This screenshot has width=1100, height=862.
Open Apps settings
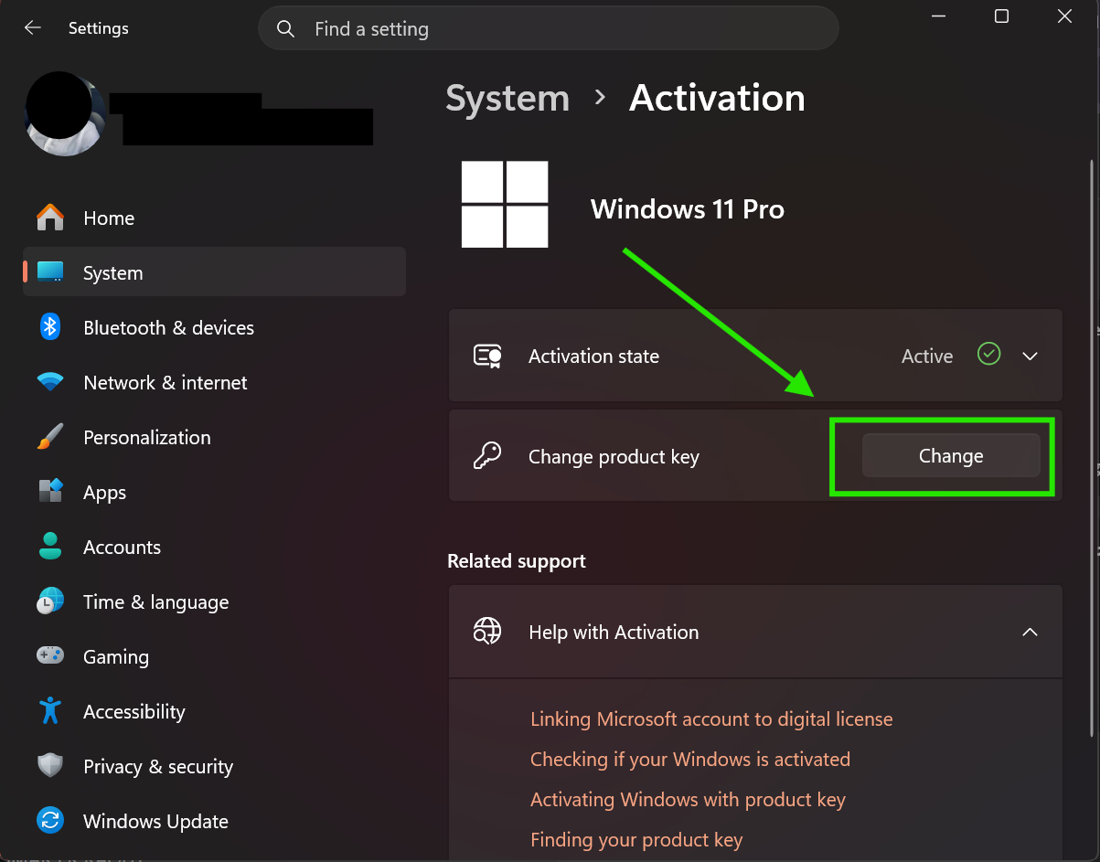[x=214, y=492]
